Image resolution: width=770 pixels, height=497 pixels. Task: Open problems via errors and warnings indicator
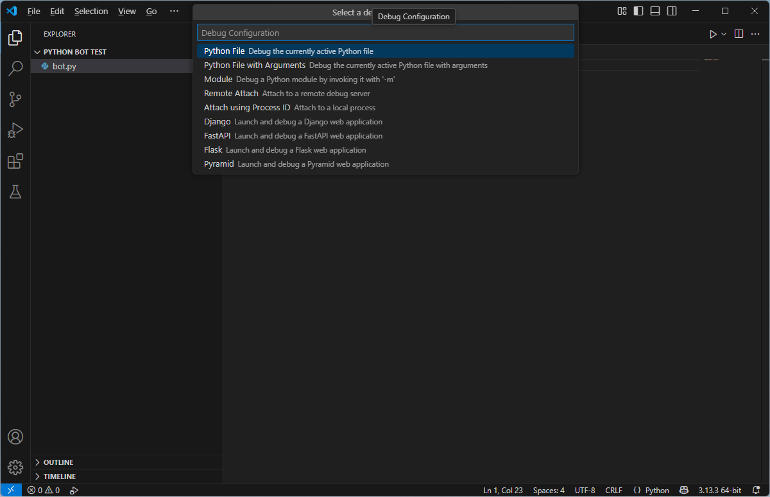click(x=44, y=491)
